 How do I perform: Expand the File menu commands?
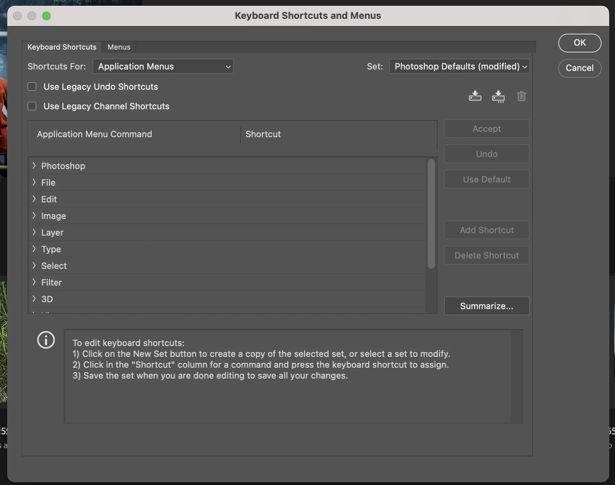(34, 182)
